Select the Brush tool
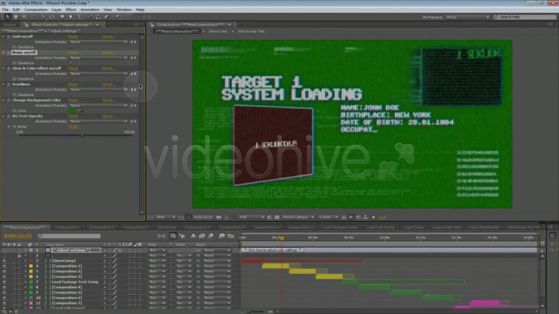The width and height of the screenshot is (559, 314). point(90,17)
